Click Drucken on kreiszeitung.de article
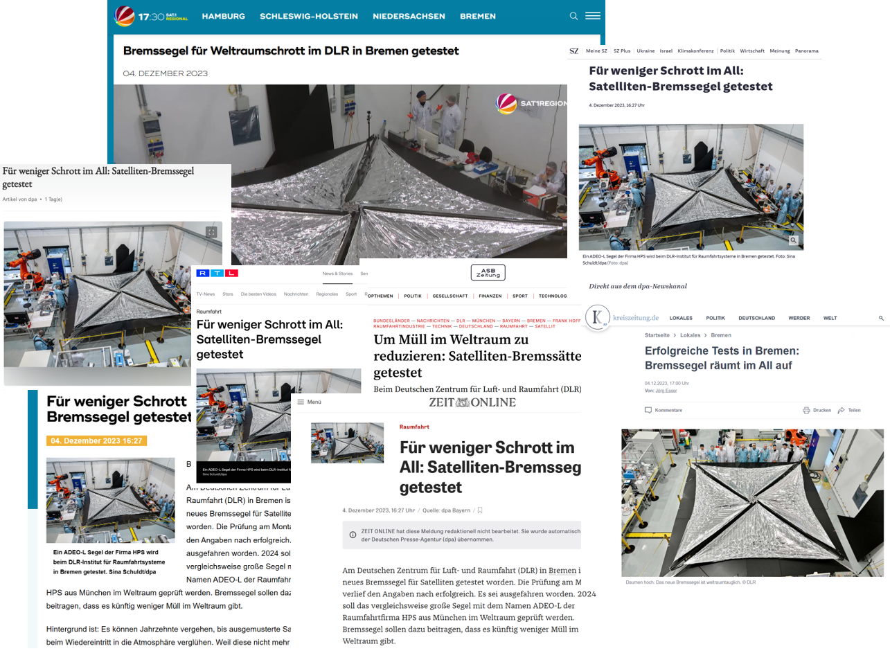 click(817, 410)
